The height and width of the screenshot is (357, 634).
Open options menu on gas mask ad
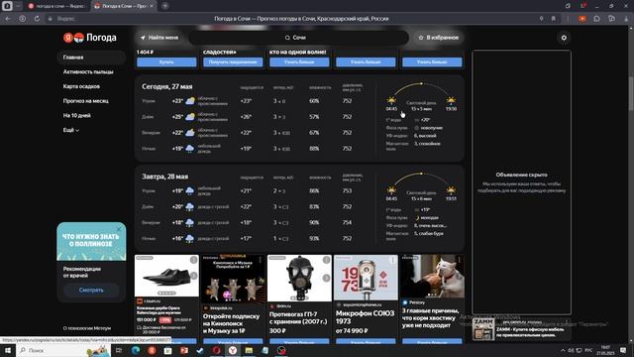coord(326,260)
